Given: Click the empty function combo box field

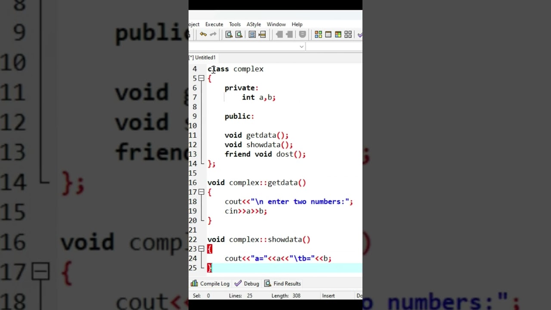Looking at the screenshot, I should [x=334, y=46].
